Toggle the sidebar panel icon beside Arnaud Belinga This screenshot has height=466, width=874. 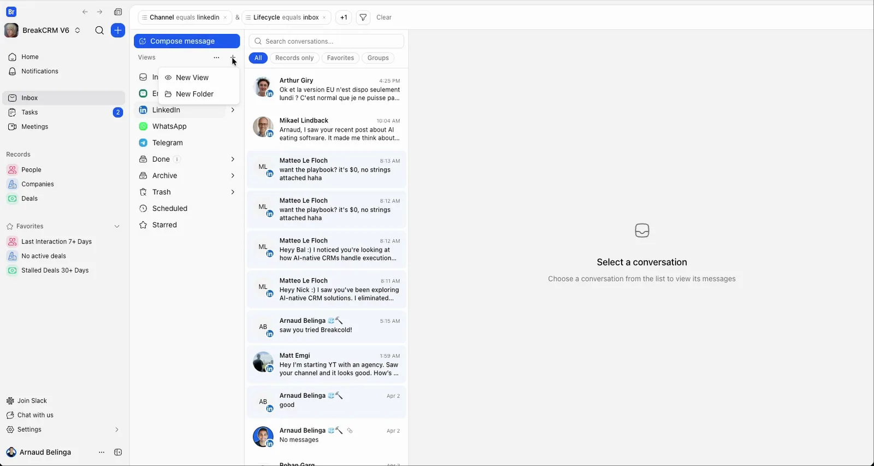pos(118,452)
